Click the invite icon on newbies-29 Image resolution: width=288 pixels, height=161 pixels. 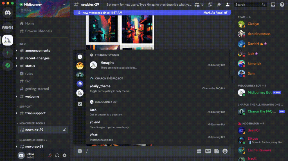pyautogui.click(x=64, y=130)
